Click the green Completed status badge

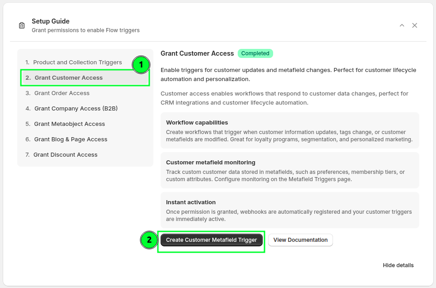click(255, 53)
